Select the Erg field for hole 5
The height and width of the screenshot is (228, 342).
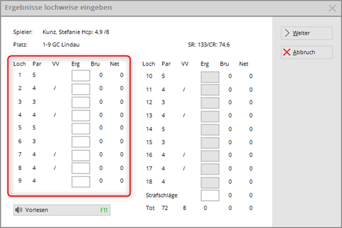[x=80, y=129]
